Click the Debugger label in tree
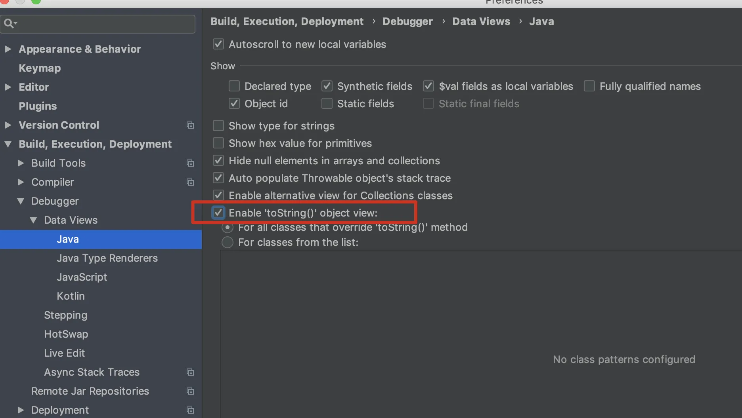The height and width of the screenshot is (418, 742). point(55,201)
